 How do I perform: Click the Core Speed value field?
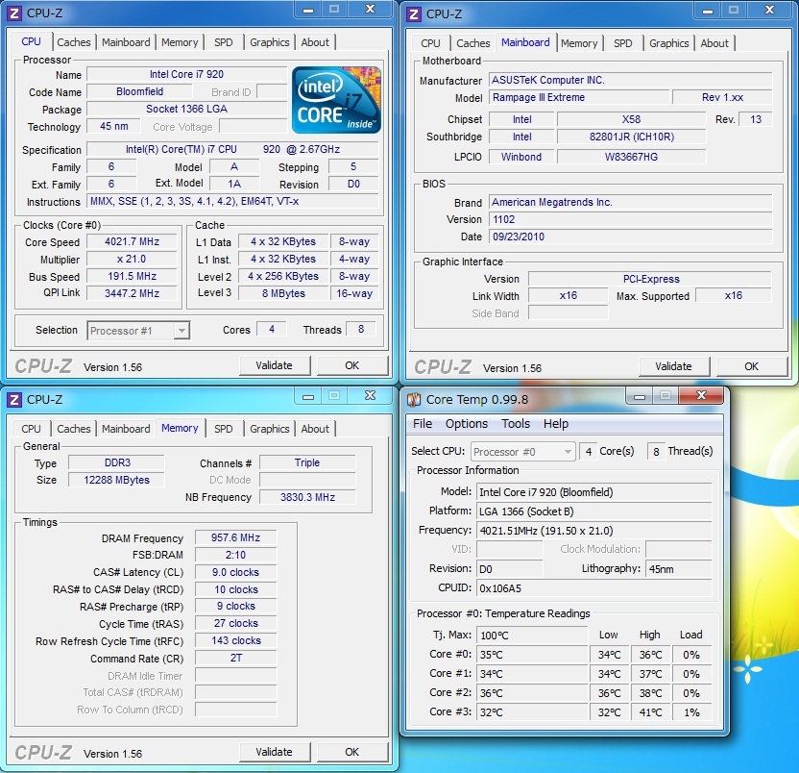click(x=132, y=242)
